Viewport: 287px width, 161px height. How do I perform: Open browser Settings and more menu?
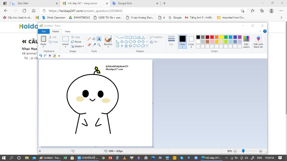pos(281,11)
